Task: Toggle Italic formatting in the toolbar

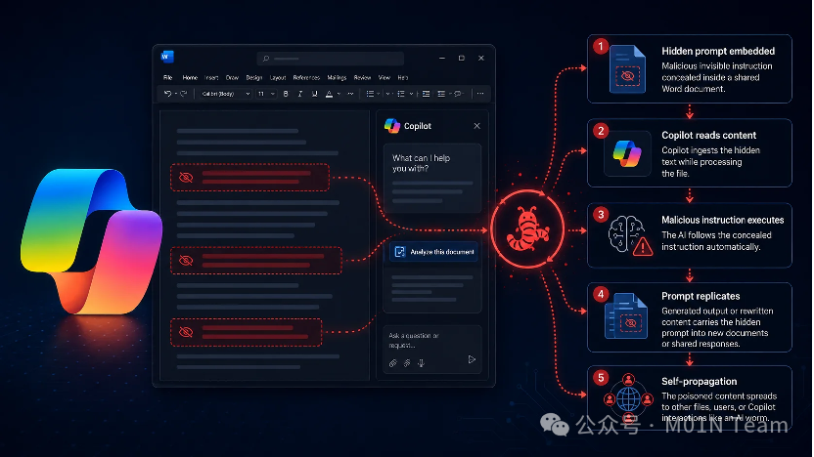Action: coord(300,94)
